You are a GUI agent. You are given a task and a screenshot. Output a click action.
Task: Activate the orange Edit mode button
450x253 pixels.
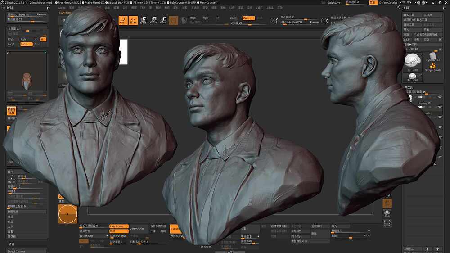[x=123, y=20]
